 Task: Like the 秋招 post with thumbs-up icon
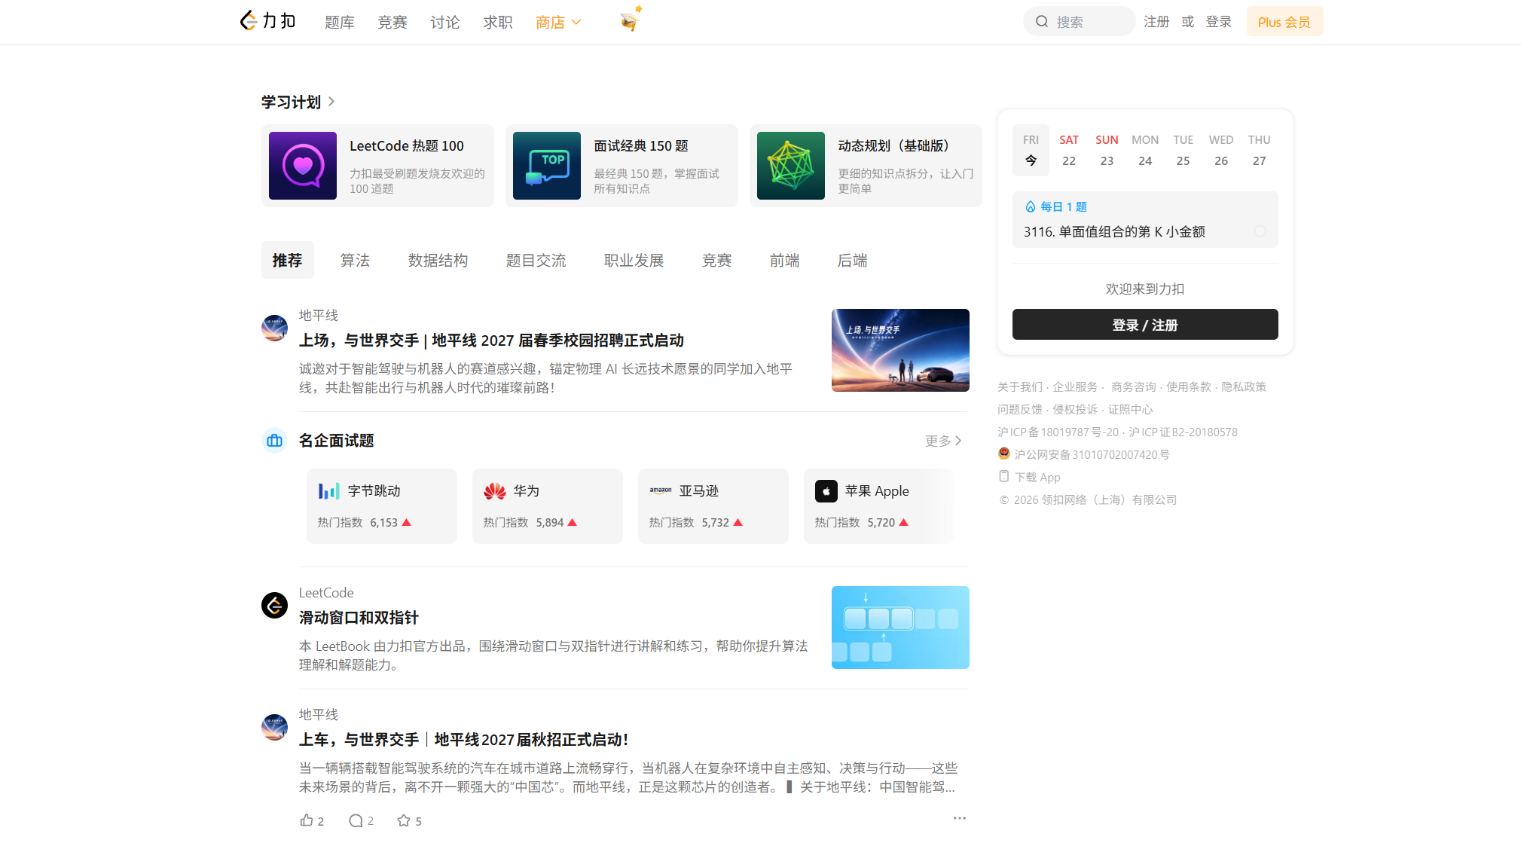[x=307, y=820]
